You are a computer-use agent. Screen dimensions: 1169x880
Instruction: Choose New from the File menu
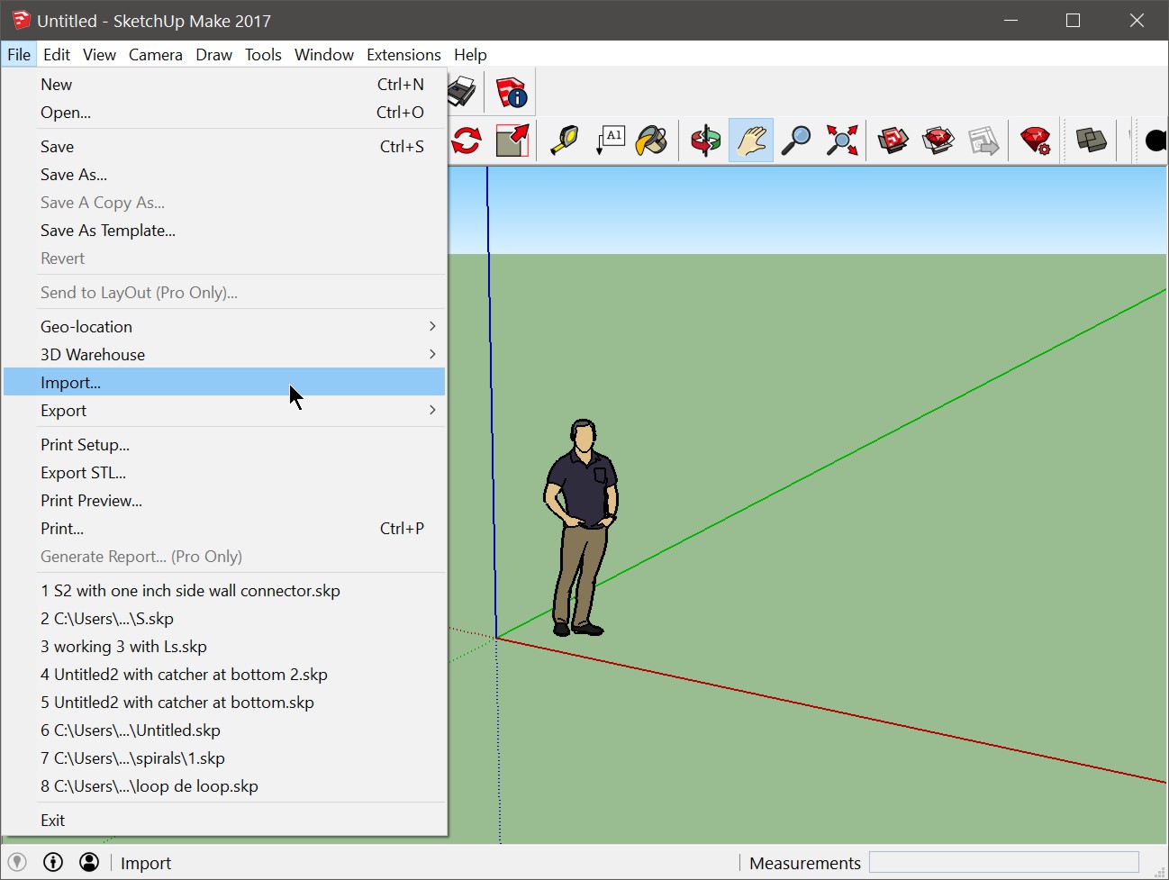[224, 84]
